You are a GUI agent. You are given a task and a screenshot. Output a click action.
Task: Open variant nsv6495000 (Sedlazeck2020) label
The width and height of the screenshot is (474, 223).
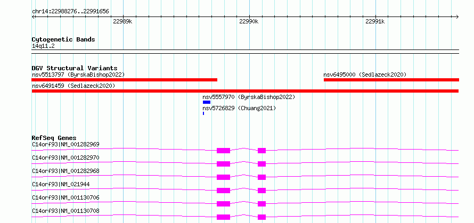click(x=365, y=75)
